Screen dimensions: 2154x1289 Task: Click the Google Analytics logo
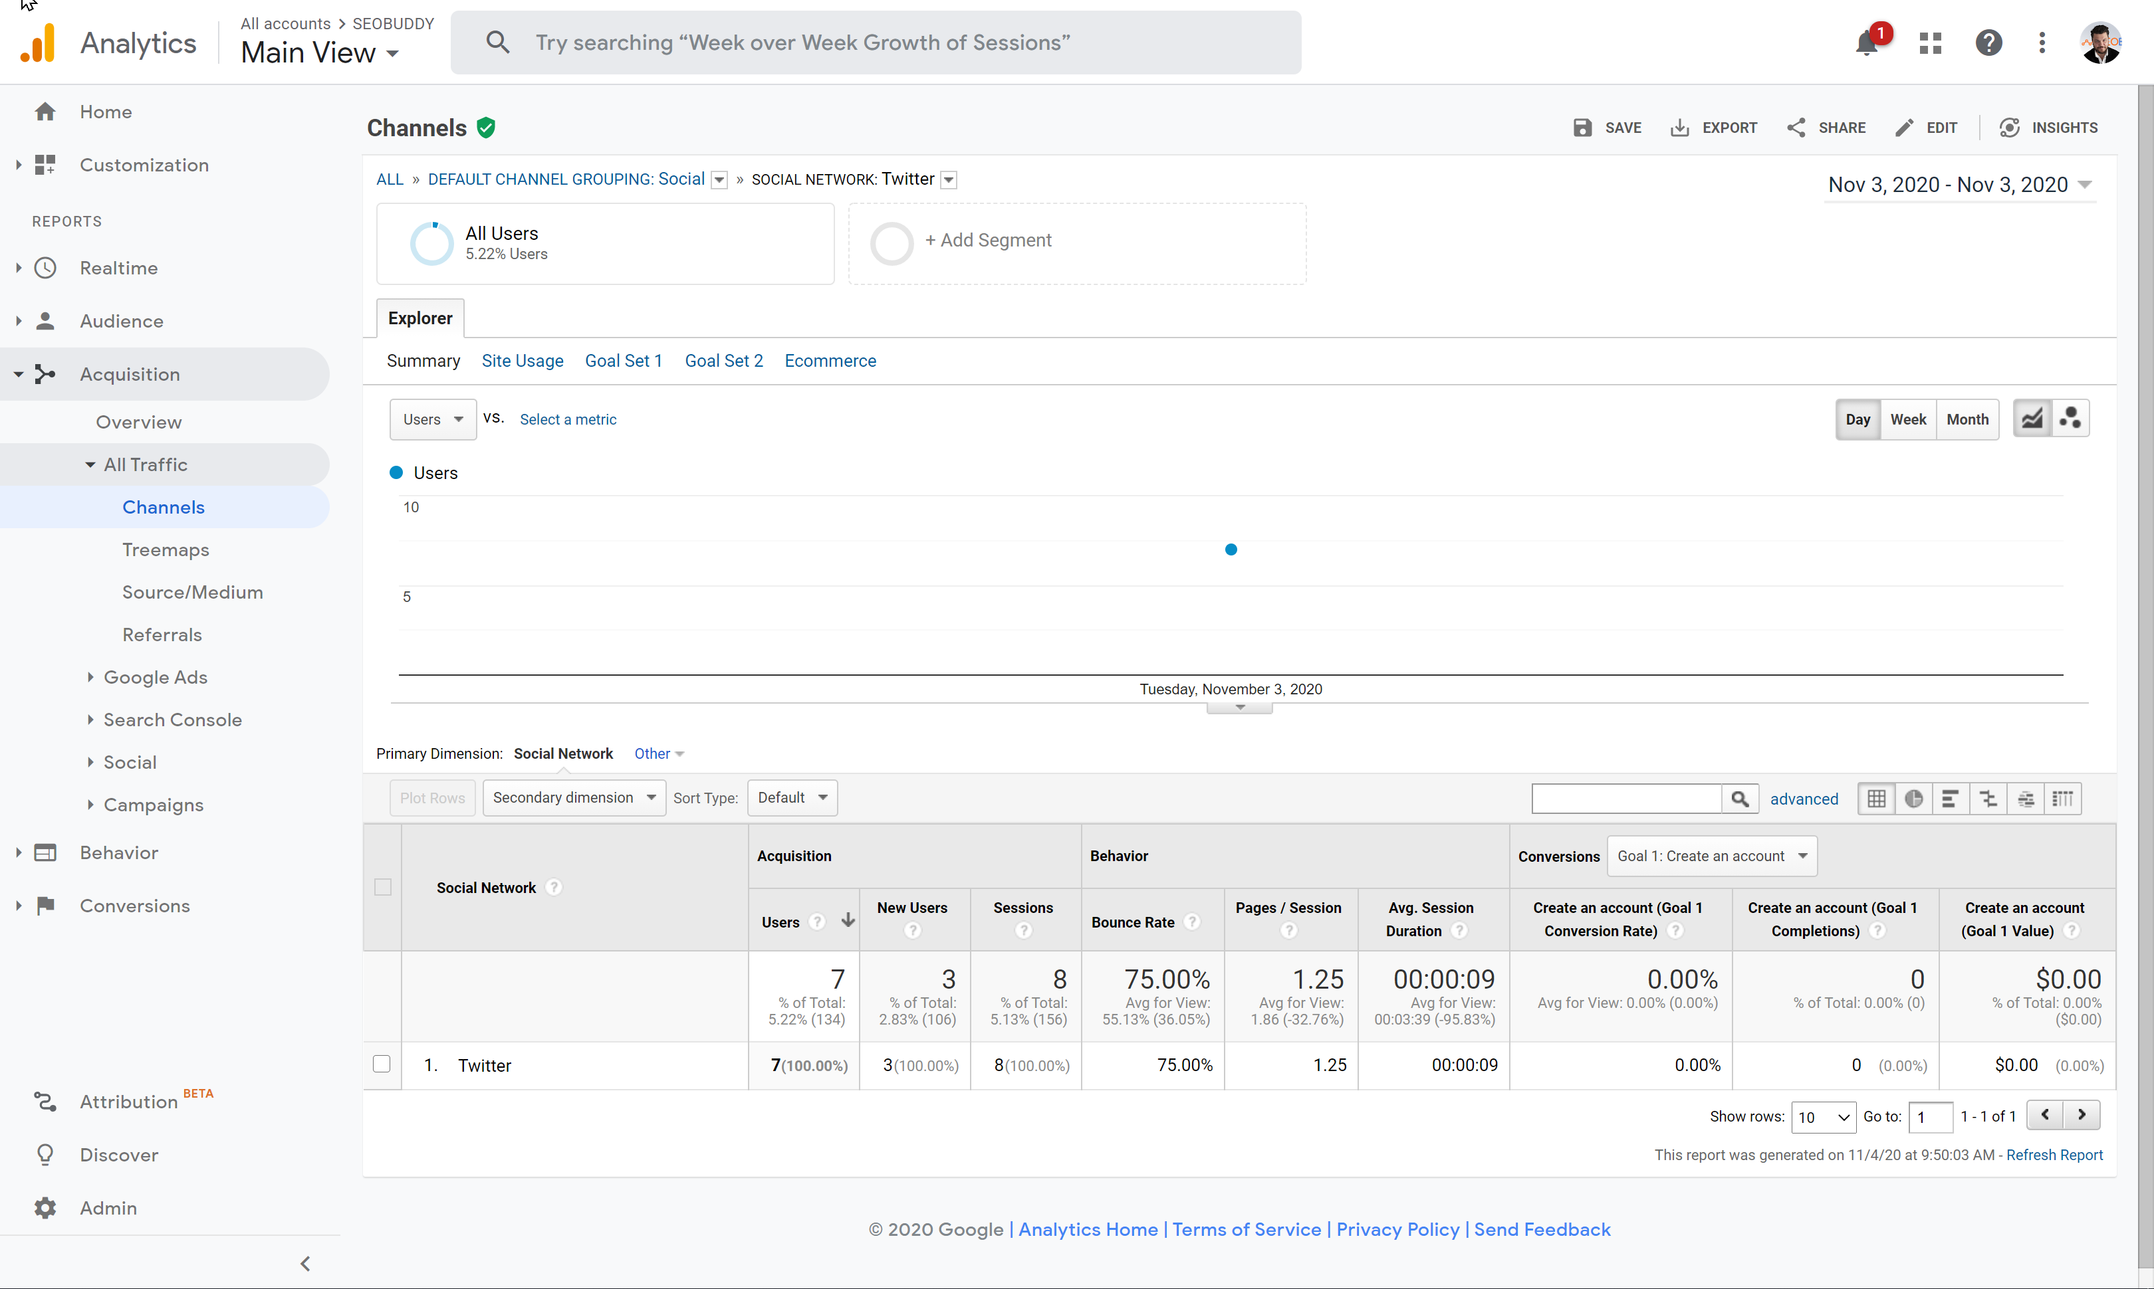coord(39,43)
